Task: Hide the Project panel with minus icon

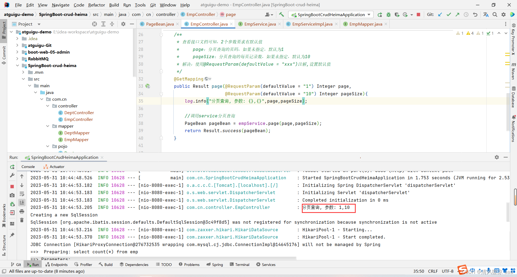Action: (132, 24)
